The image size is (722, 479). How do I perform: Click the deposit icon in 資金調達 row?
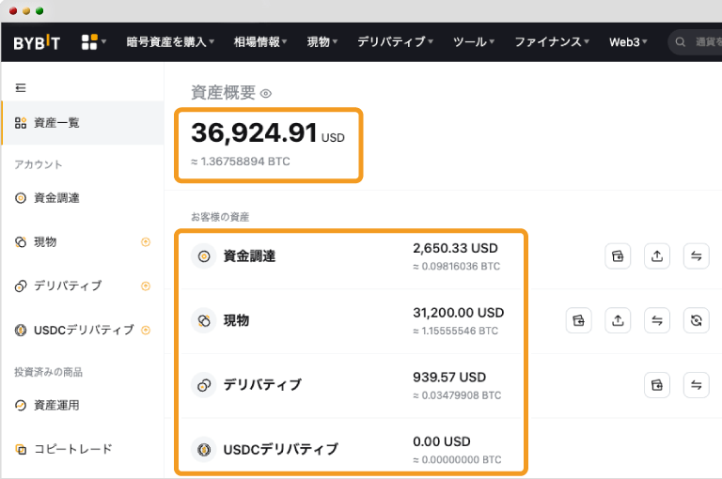pos(618,256)
